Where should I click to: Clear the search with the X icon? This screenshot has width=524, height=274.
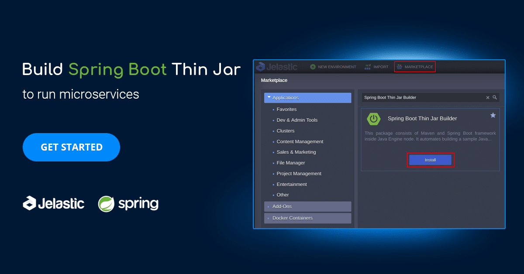click(x=488, y=97)
